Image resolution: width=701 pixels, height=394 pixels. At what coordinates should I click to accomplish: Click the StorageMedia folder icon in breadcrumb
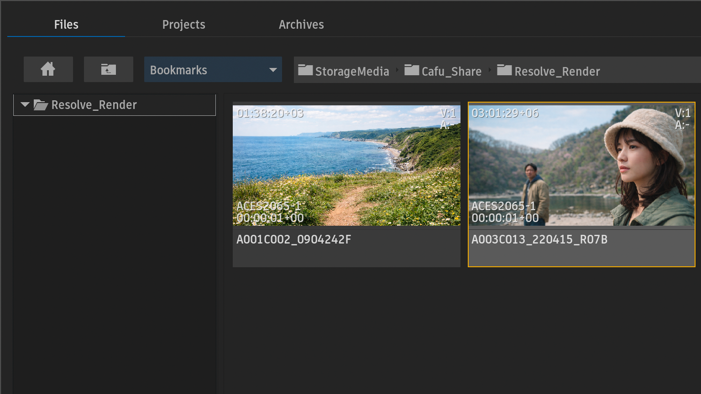tap(305, 70)
